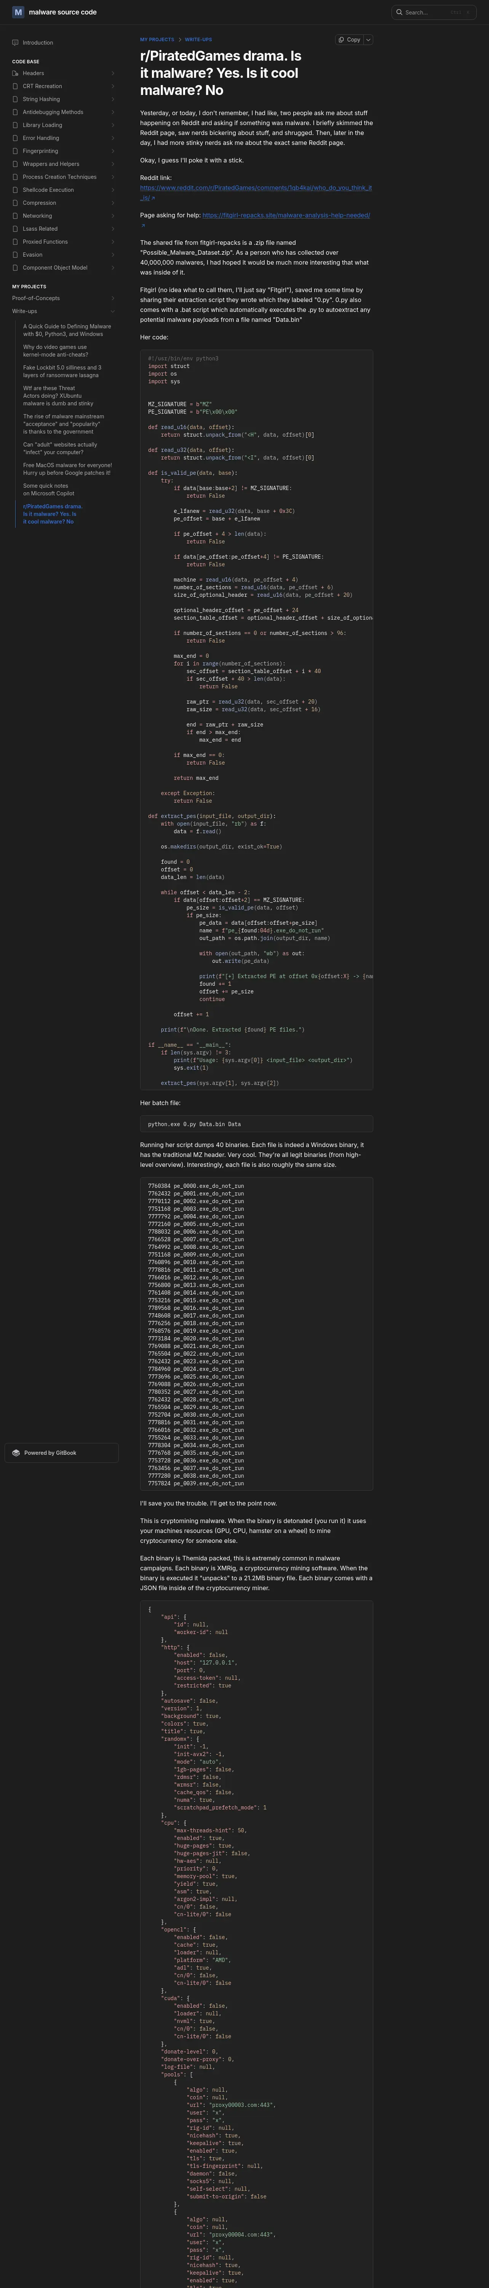489x2288 pixels.
Task: Click the Component Object Model page icon
Action: (x=15, y=267)
